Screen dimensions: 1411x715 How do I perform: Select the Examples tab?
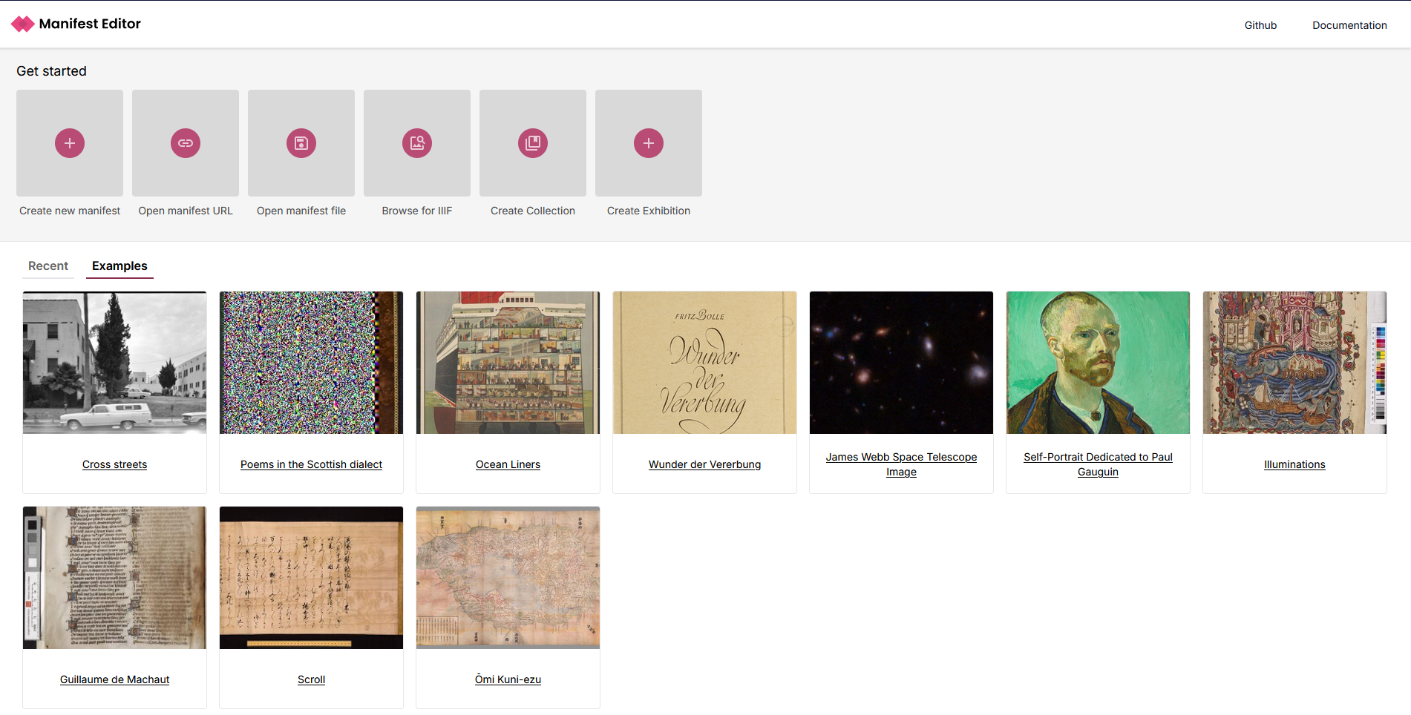coord(120,266)
